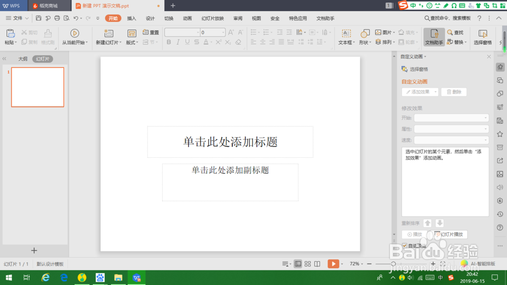Viewport: 507px width, 285px height.
Task: Switch to slide sorter view icon
Action: coord(308,264)
